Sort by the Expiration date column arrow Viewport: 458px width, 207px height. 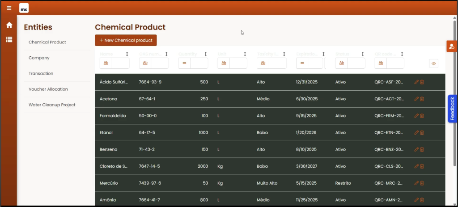pyautogui.click(x=324, y=54)
